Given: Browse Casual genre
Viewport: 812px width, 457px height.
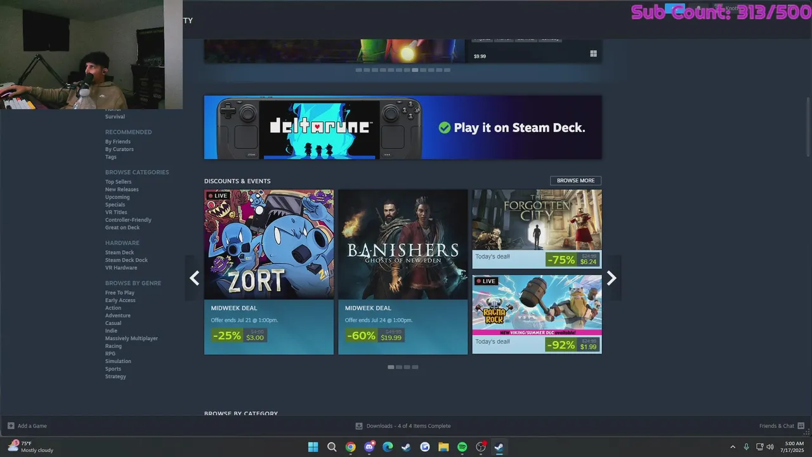Looking at the screenshot, I should pyautogui.click(x=113, y=323).
